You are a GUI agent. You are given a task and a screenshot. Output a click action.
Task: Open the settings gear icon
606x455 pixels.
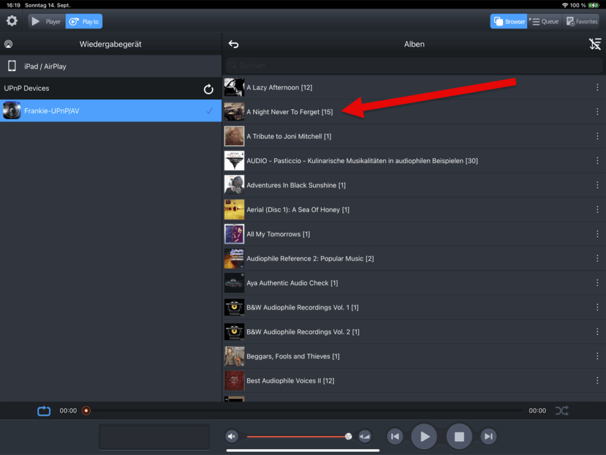click(12, 21)
